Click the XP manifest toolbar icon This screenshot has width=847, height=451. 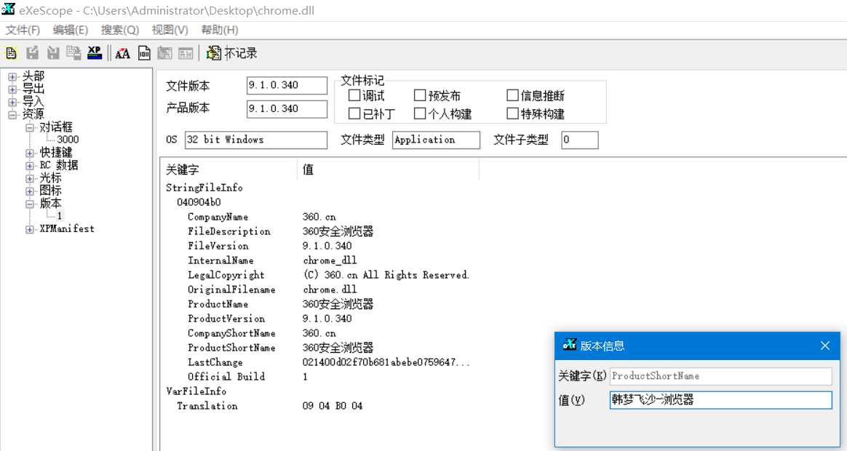click(95, 53)
